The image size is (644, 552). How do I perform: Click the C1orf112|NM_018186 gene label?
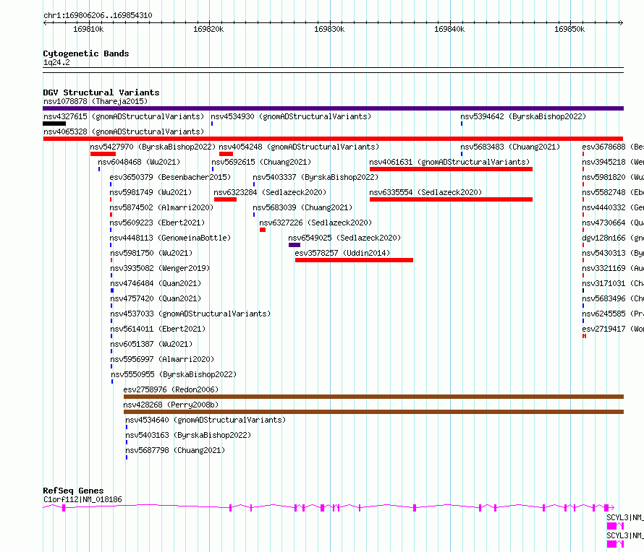click(82, 499)
